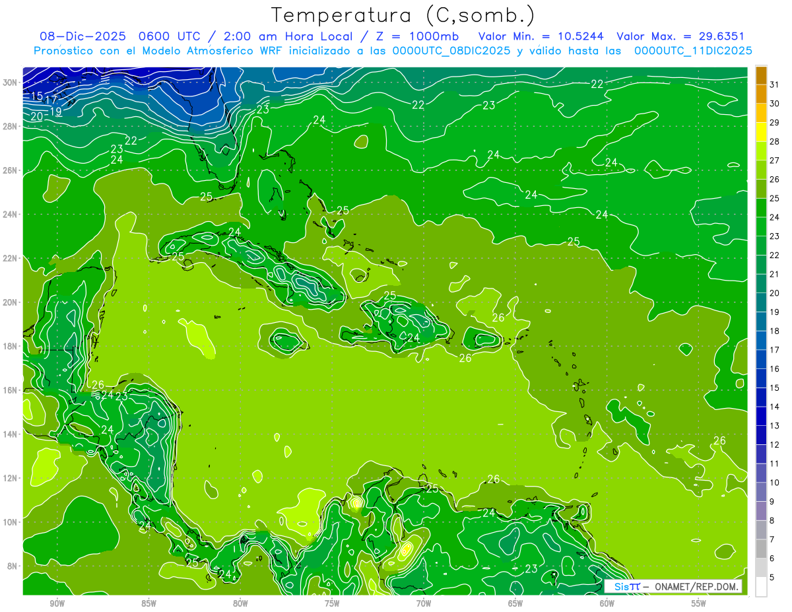Click the lime swatch between 27 and 28
Viewport: 792px width, 612px height.
761,151
